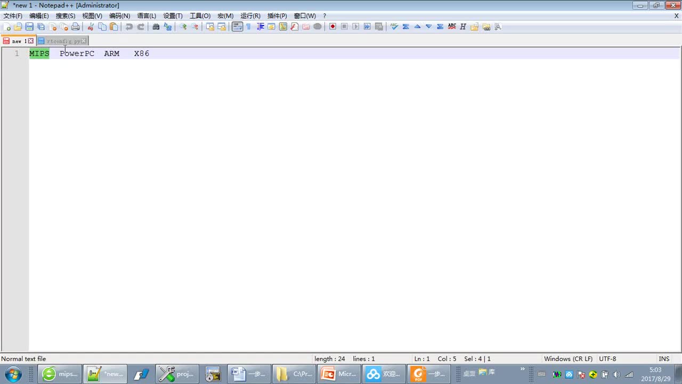The image size is (682, 384).
Task: Toggle word wrap
Action: (x=237, y=27)
